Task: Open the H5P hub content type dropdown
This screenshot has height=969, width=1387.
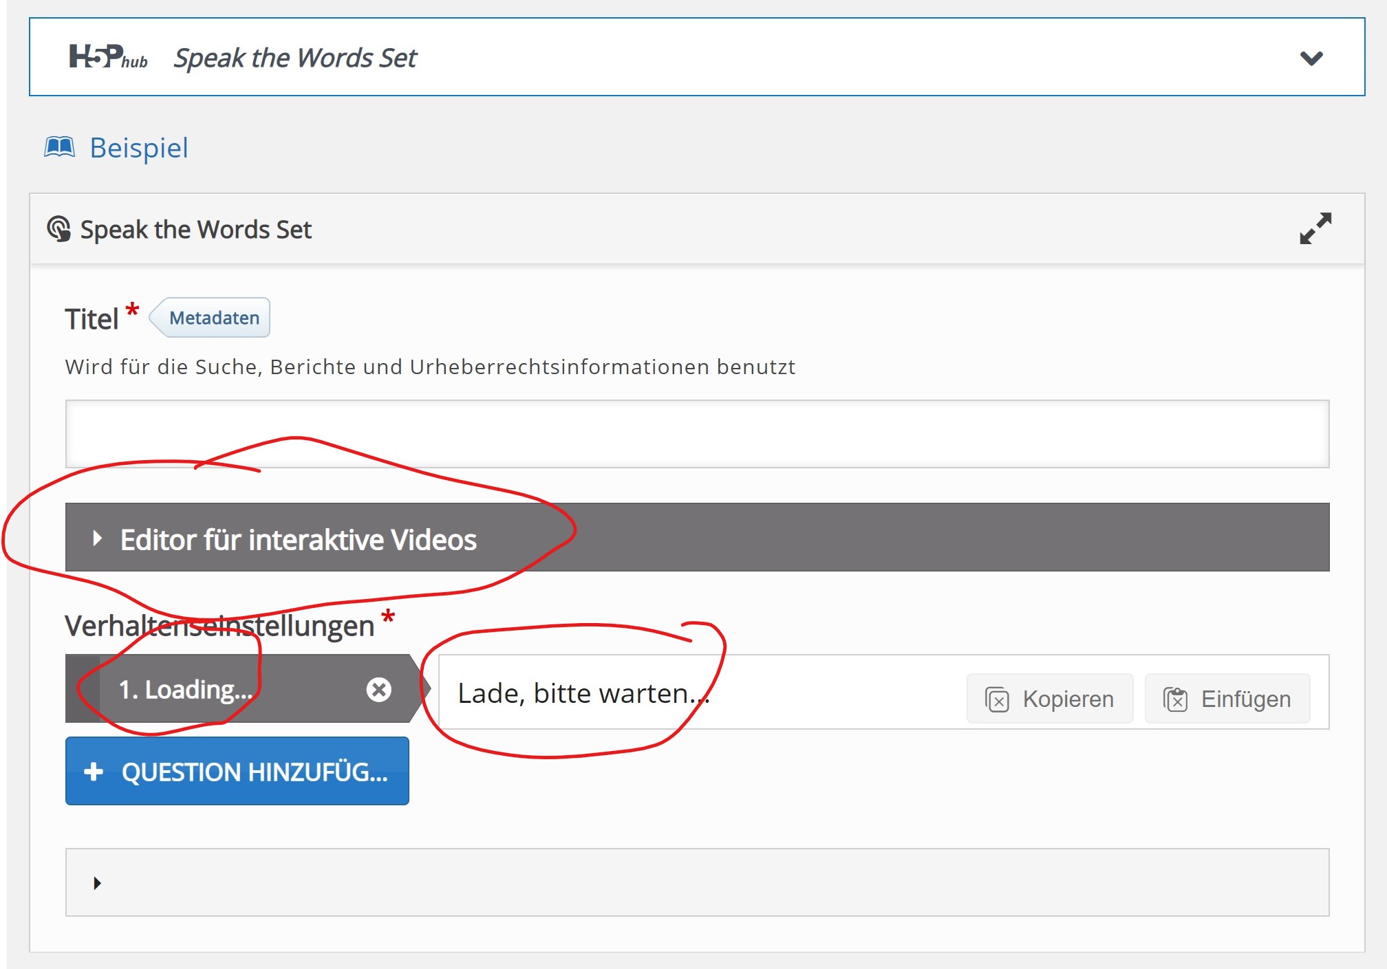Action: pos(1311,58)
